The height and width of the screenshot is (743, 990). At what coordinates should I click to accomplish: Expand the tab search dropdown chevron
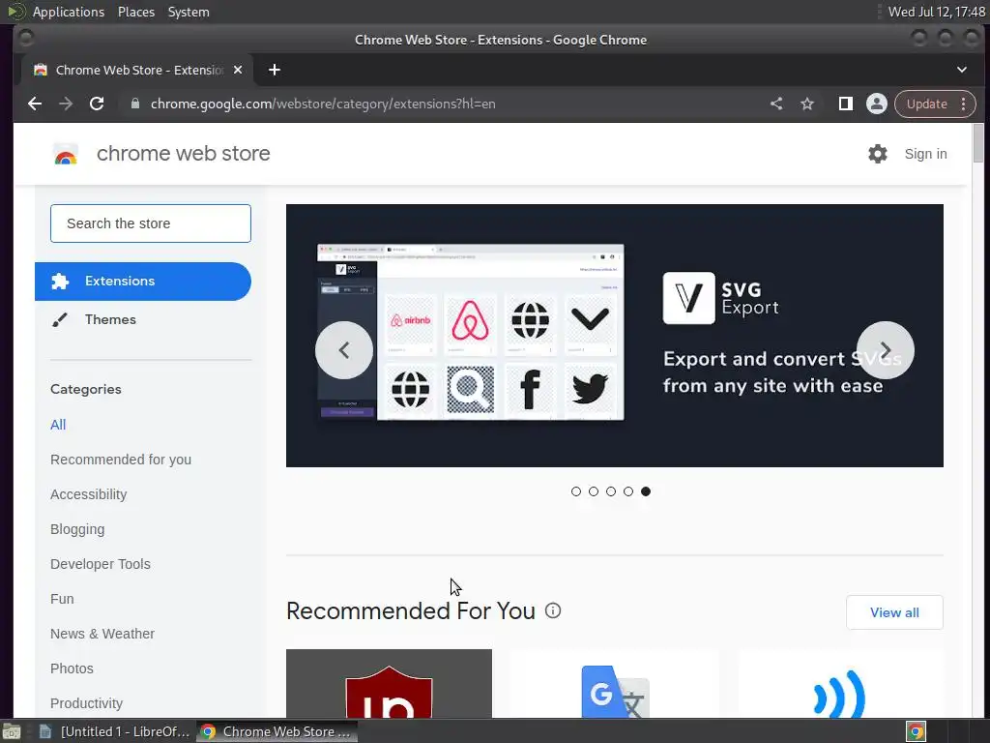click(962, 70)
